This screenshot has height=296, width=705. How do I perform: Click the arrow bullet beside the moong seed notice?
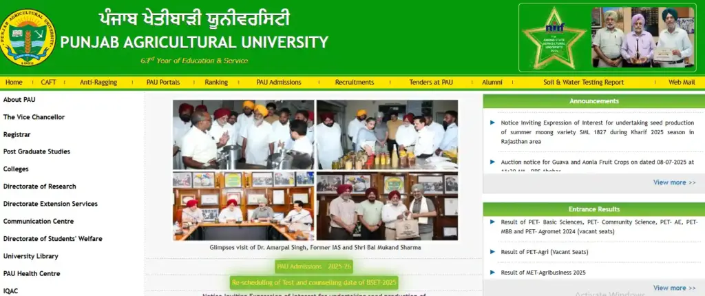[x=492, y=123]
